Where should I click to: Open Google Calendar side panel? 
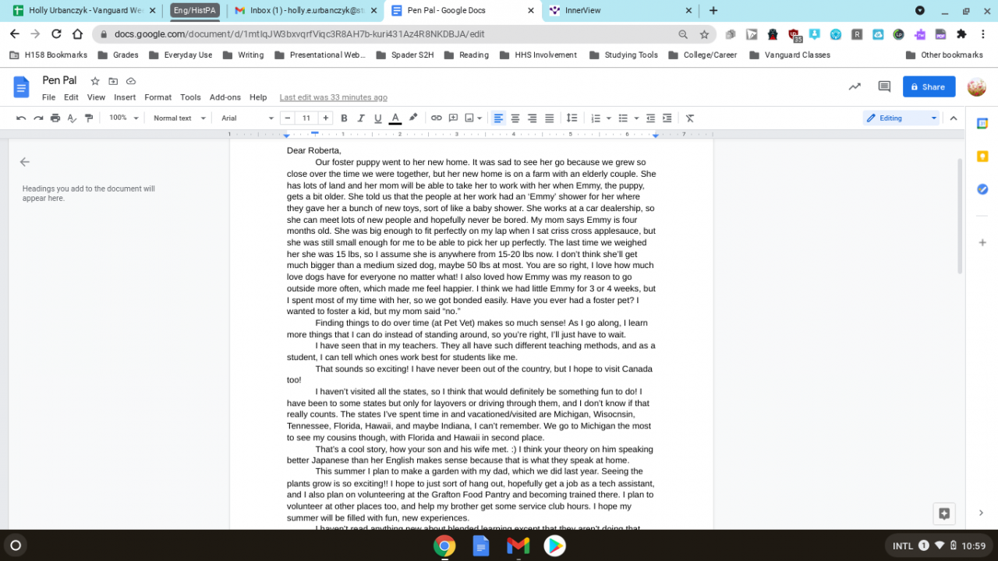(982, 123)
